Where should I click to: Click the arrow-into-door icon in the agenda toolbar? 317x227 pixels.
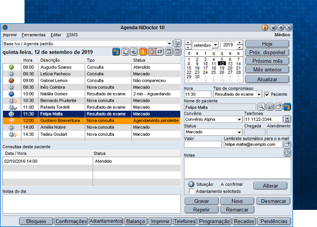point(134,52)
